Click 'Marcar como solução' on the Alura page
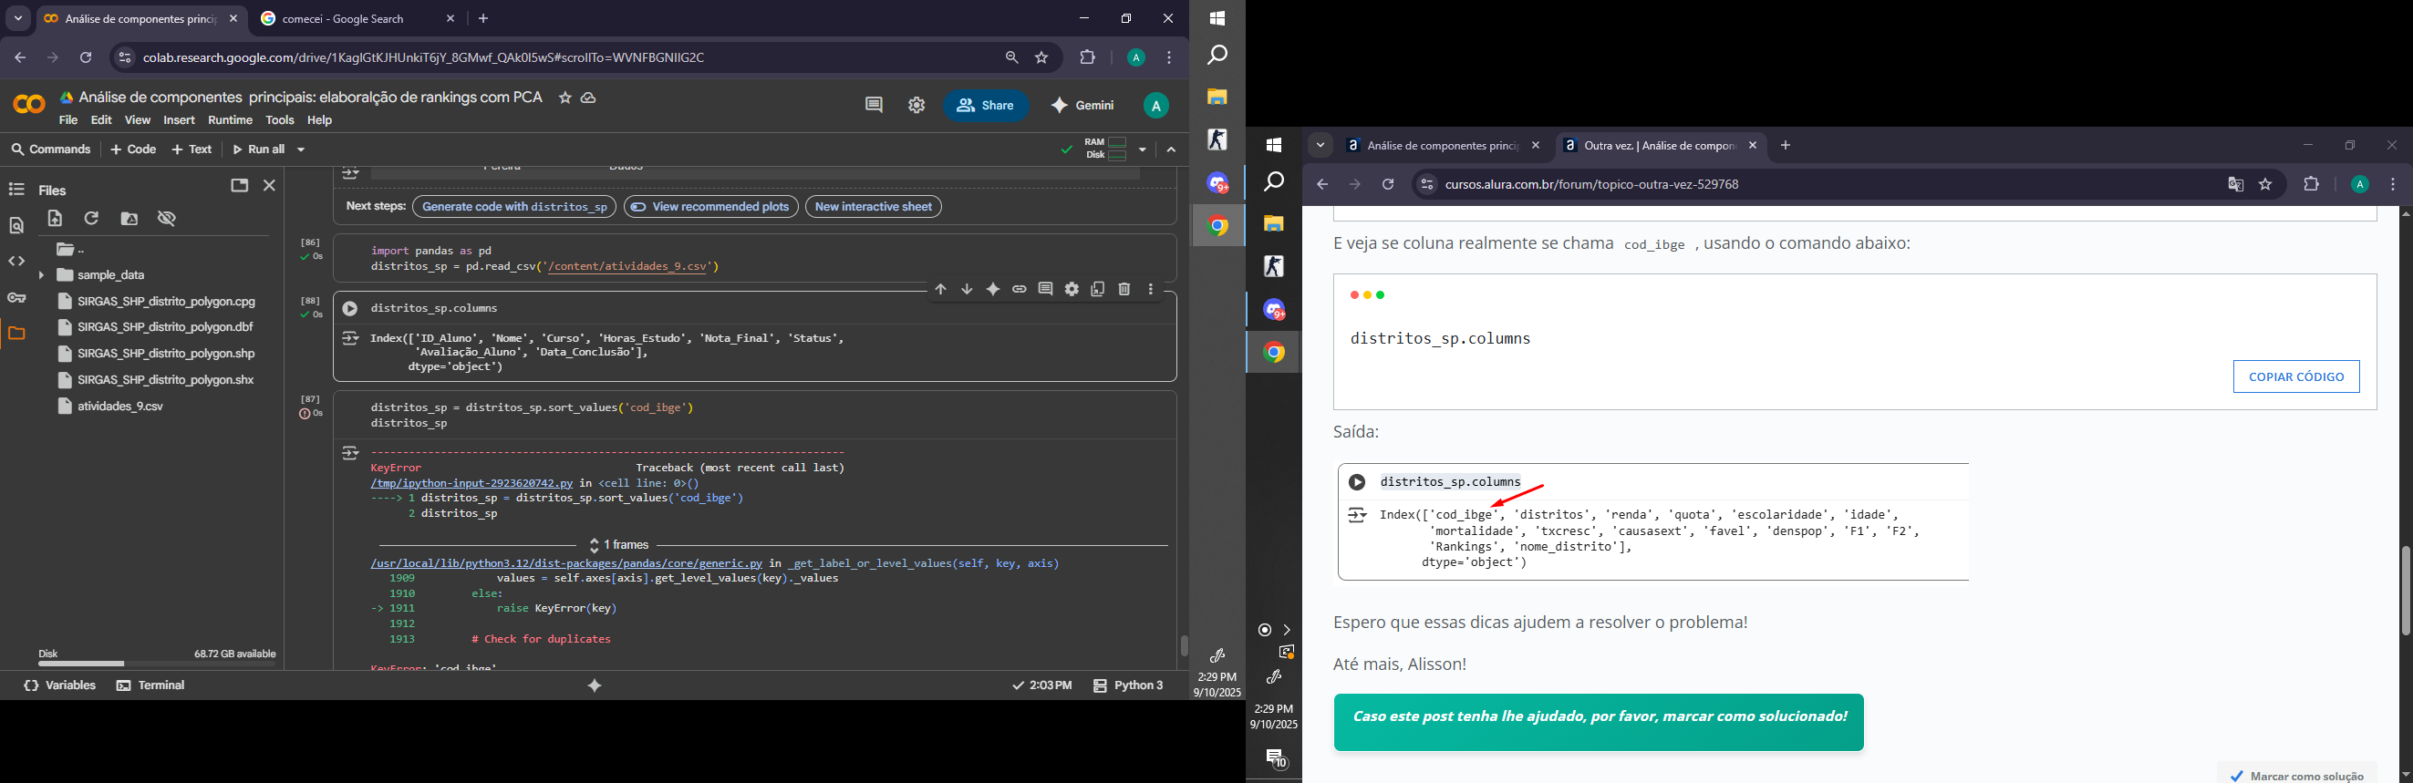The height and width of the screenshot is (783, 2413). 2297,776
